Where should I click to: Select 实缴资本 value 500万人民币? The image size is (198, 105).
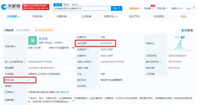coord(107,56)
